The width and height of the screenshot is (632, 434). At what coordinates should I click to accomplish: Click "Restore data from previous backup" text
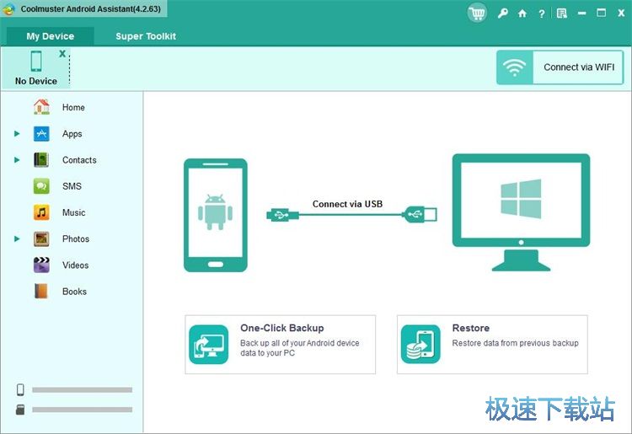point(515,343)
